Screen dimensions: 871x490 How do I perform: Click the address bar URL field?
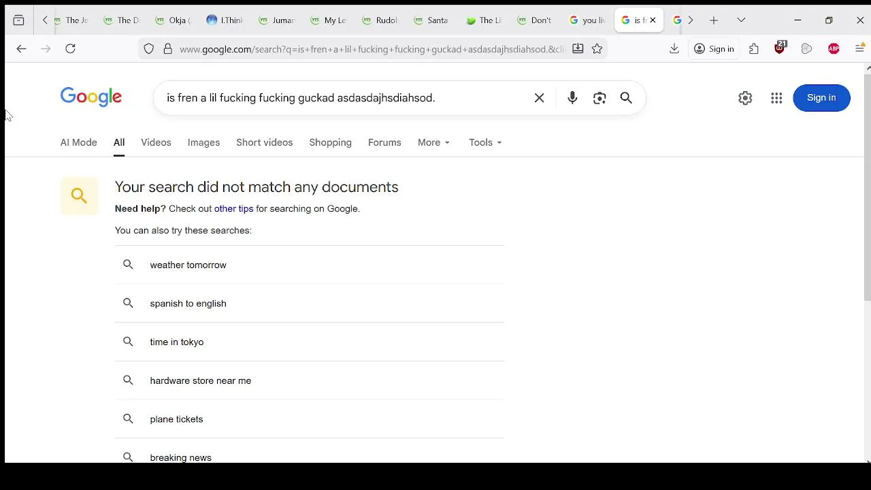(x=372, y=49)
